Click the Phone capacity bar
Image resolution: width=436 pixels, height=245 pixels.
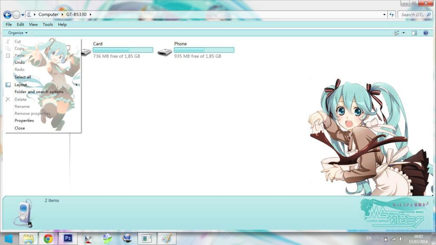204,50
